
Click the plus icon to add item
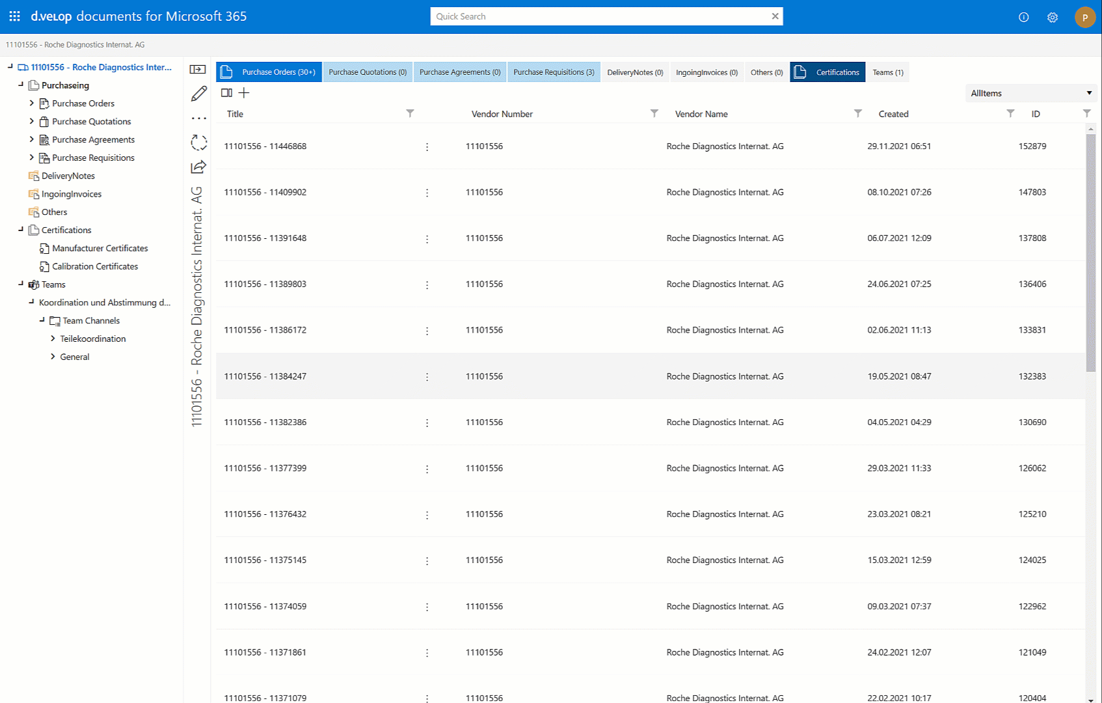(244, 93)
